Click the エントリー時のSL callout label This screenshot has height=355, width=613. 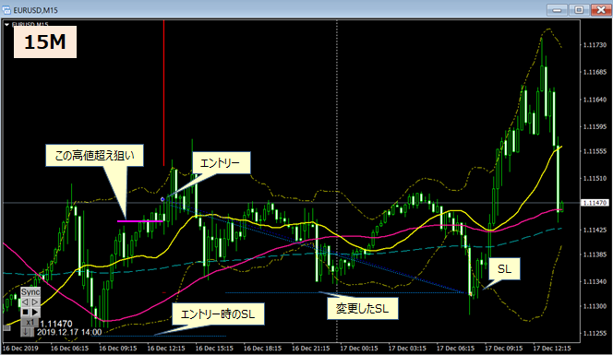tap(218, 314)
